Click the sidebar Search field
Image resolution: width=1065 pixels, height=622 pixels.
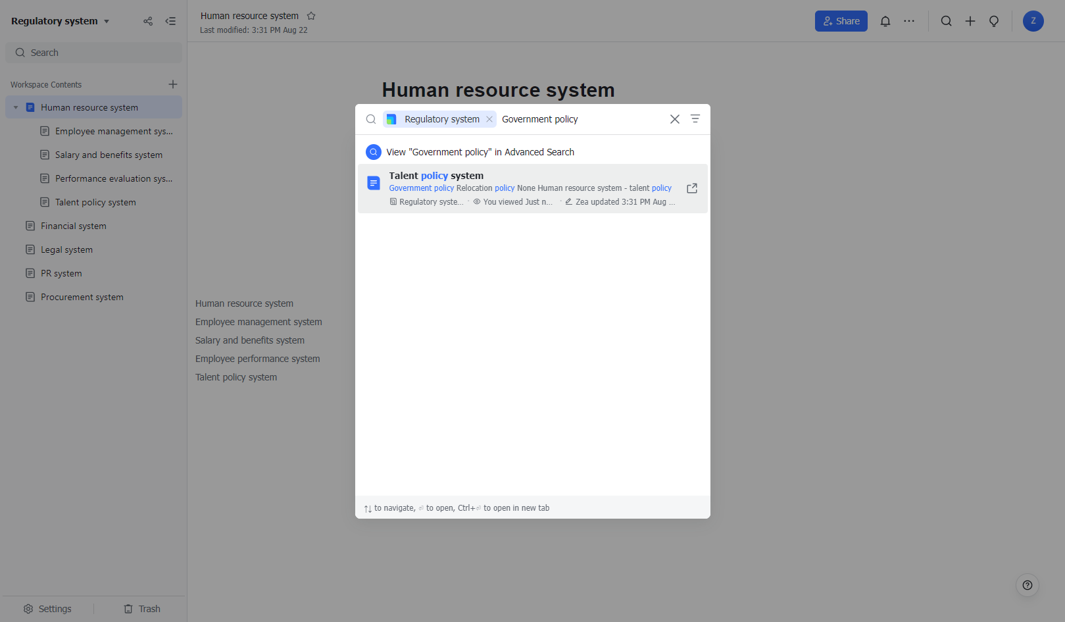pyautogui.click(x=94, y=53)
